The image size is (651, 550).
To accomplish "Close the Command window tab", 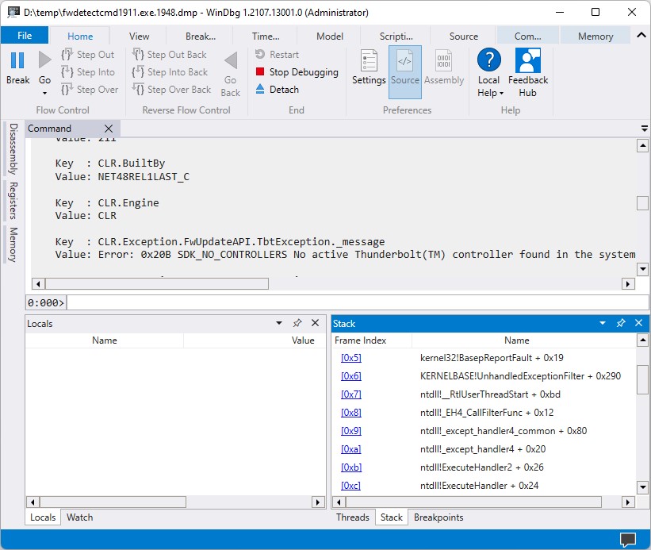I will click(109, 129).
